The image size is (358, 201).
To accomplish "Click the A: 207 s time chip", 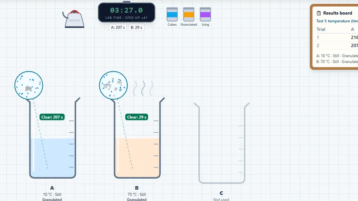I will tap(118, 27).
